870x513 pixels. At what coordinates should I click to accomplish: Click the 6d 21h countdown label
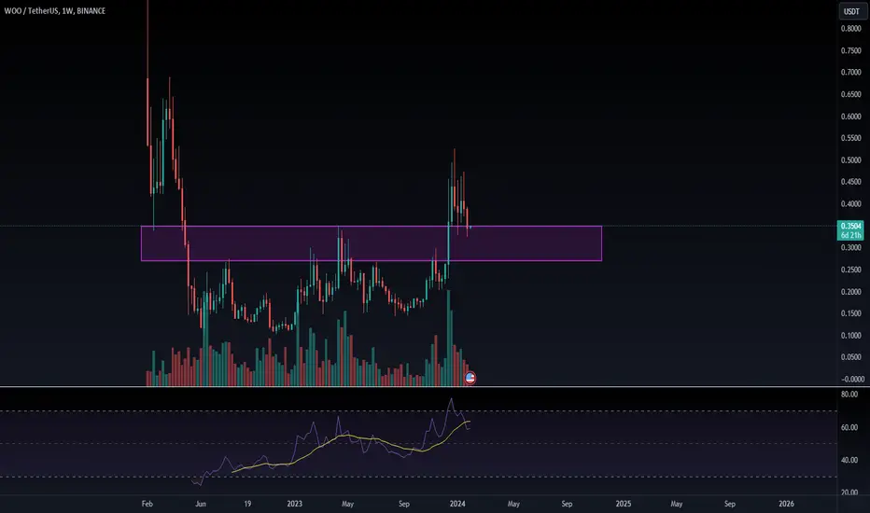[x=850, y=235]
